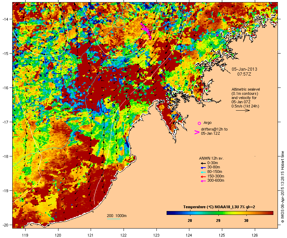Click the vertical IMOS copyright timestamp text
The width and height of the screenshot is (287, 238).
point(282,187)
